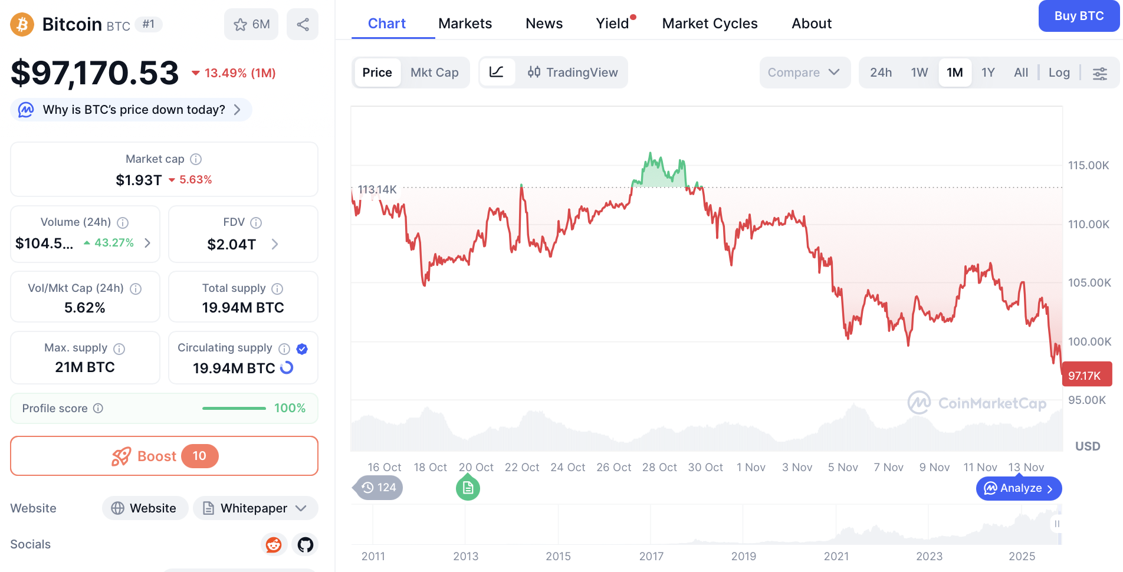Viewport: 1123px width, 572px height.
Task: Open the Reddit social link
Action: [x=274, y=544]
